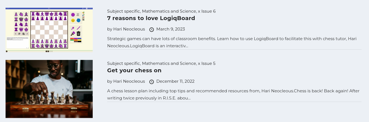Viewport: 369px width, 122px height.
Task: Open the "x Issue 5" tag
Action: (x=207, y=63)
